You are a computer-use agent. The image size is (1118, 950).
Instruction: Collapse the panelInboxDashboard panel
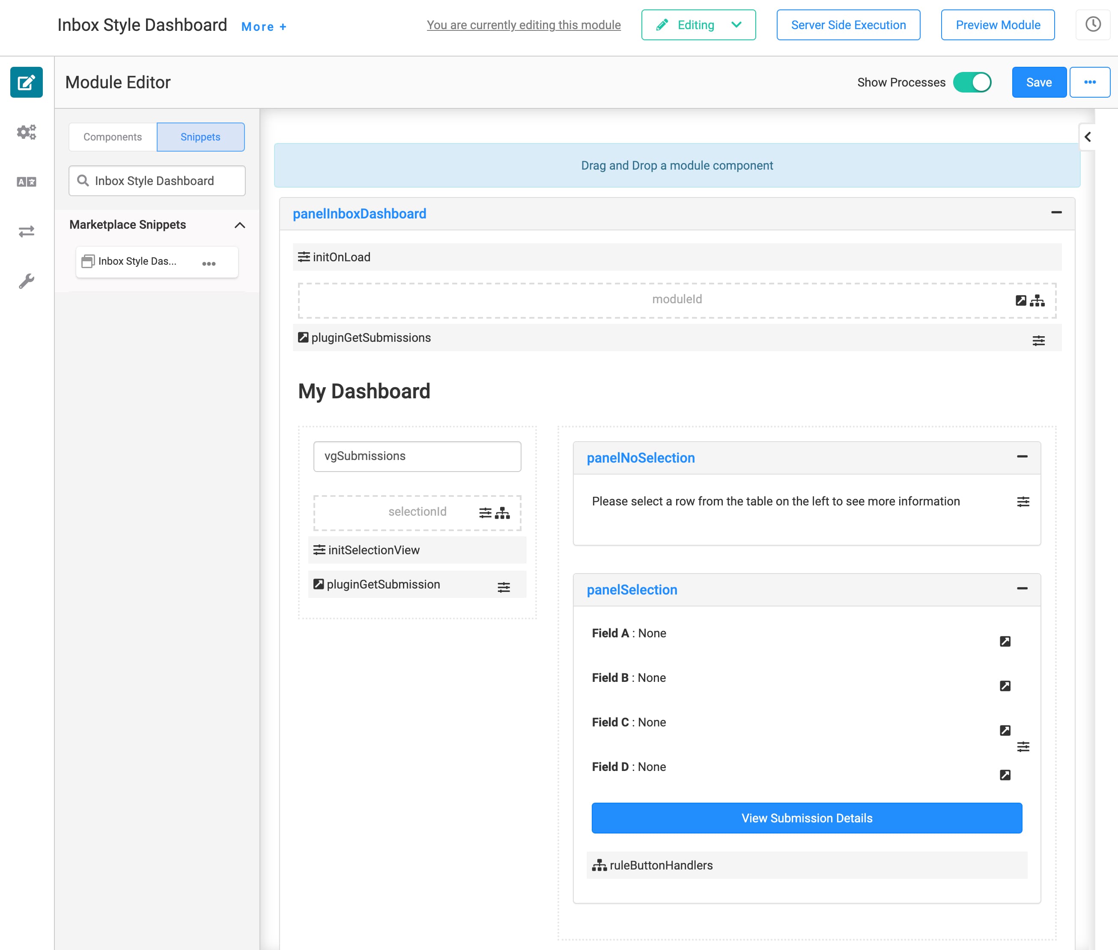pos(1056,213)
